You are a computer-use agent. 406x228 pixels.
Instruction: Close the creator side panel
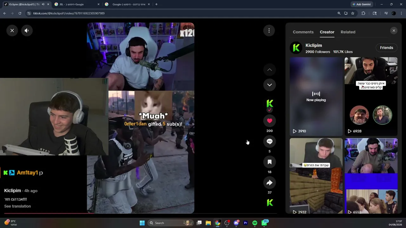coord(394,31)
